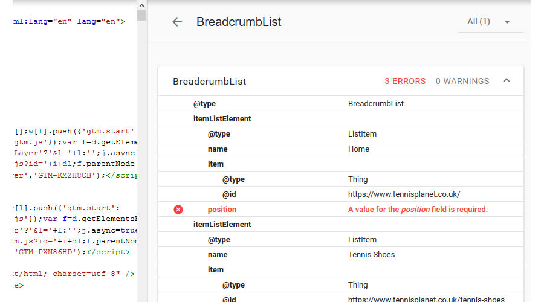The width and height of the screenshot is (544, 302).
Task: Click the code line containing GTM-PXN86HD
Action: (71, 252)
